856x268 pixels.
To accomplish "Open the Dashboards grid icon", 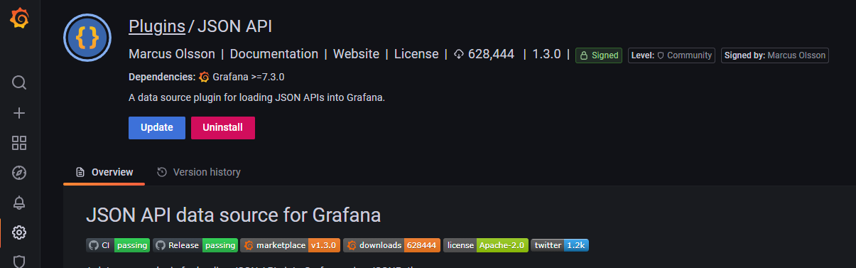I will pyautogui.click(x=19, y=143).
